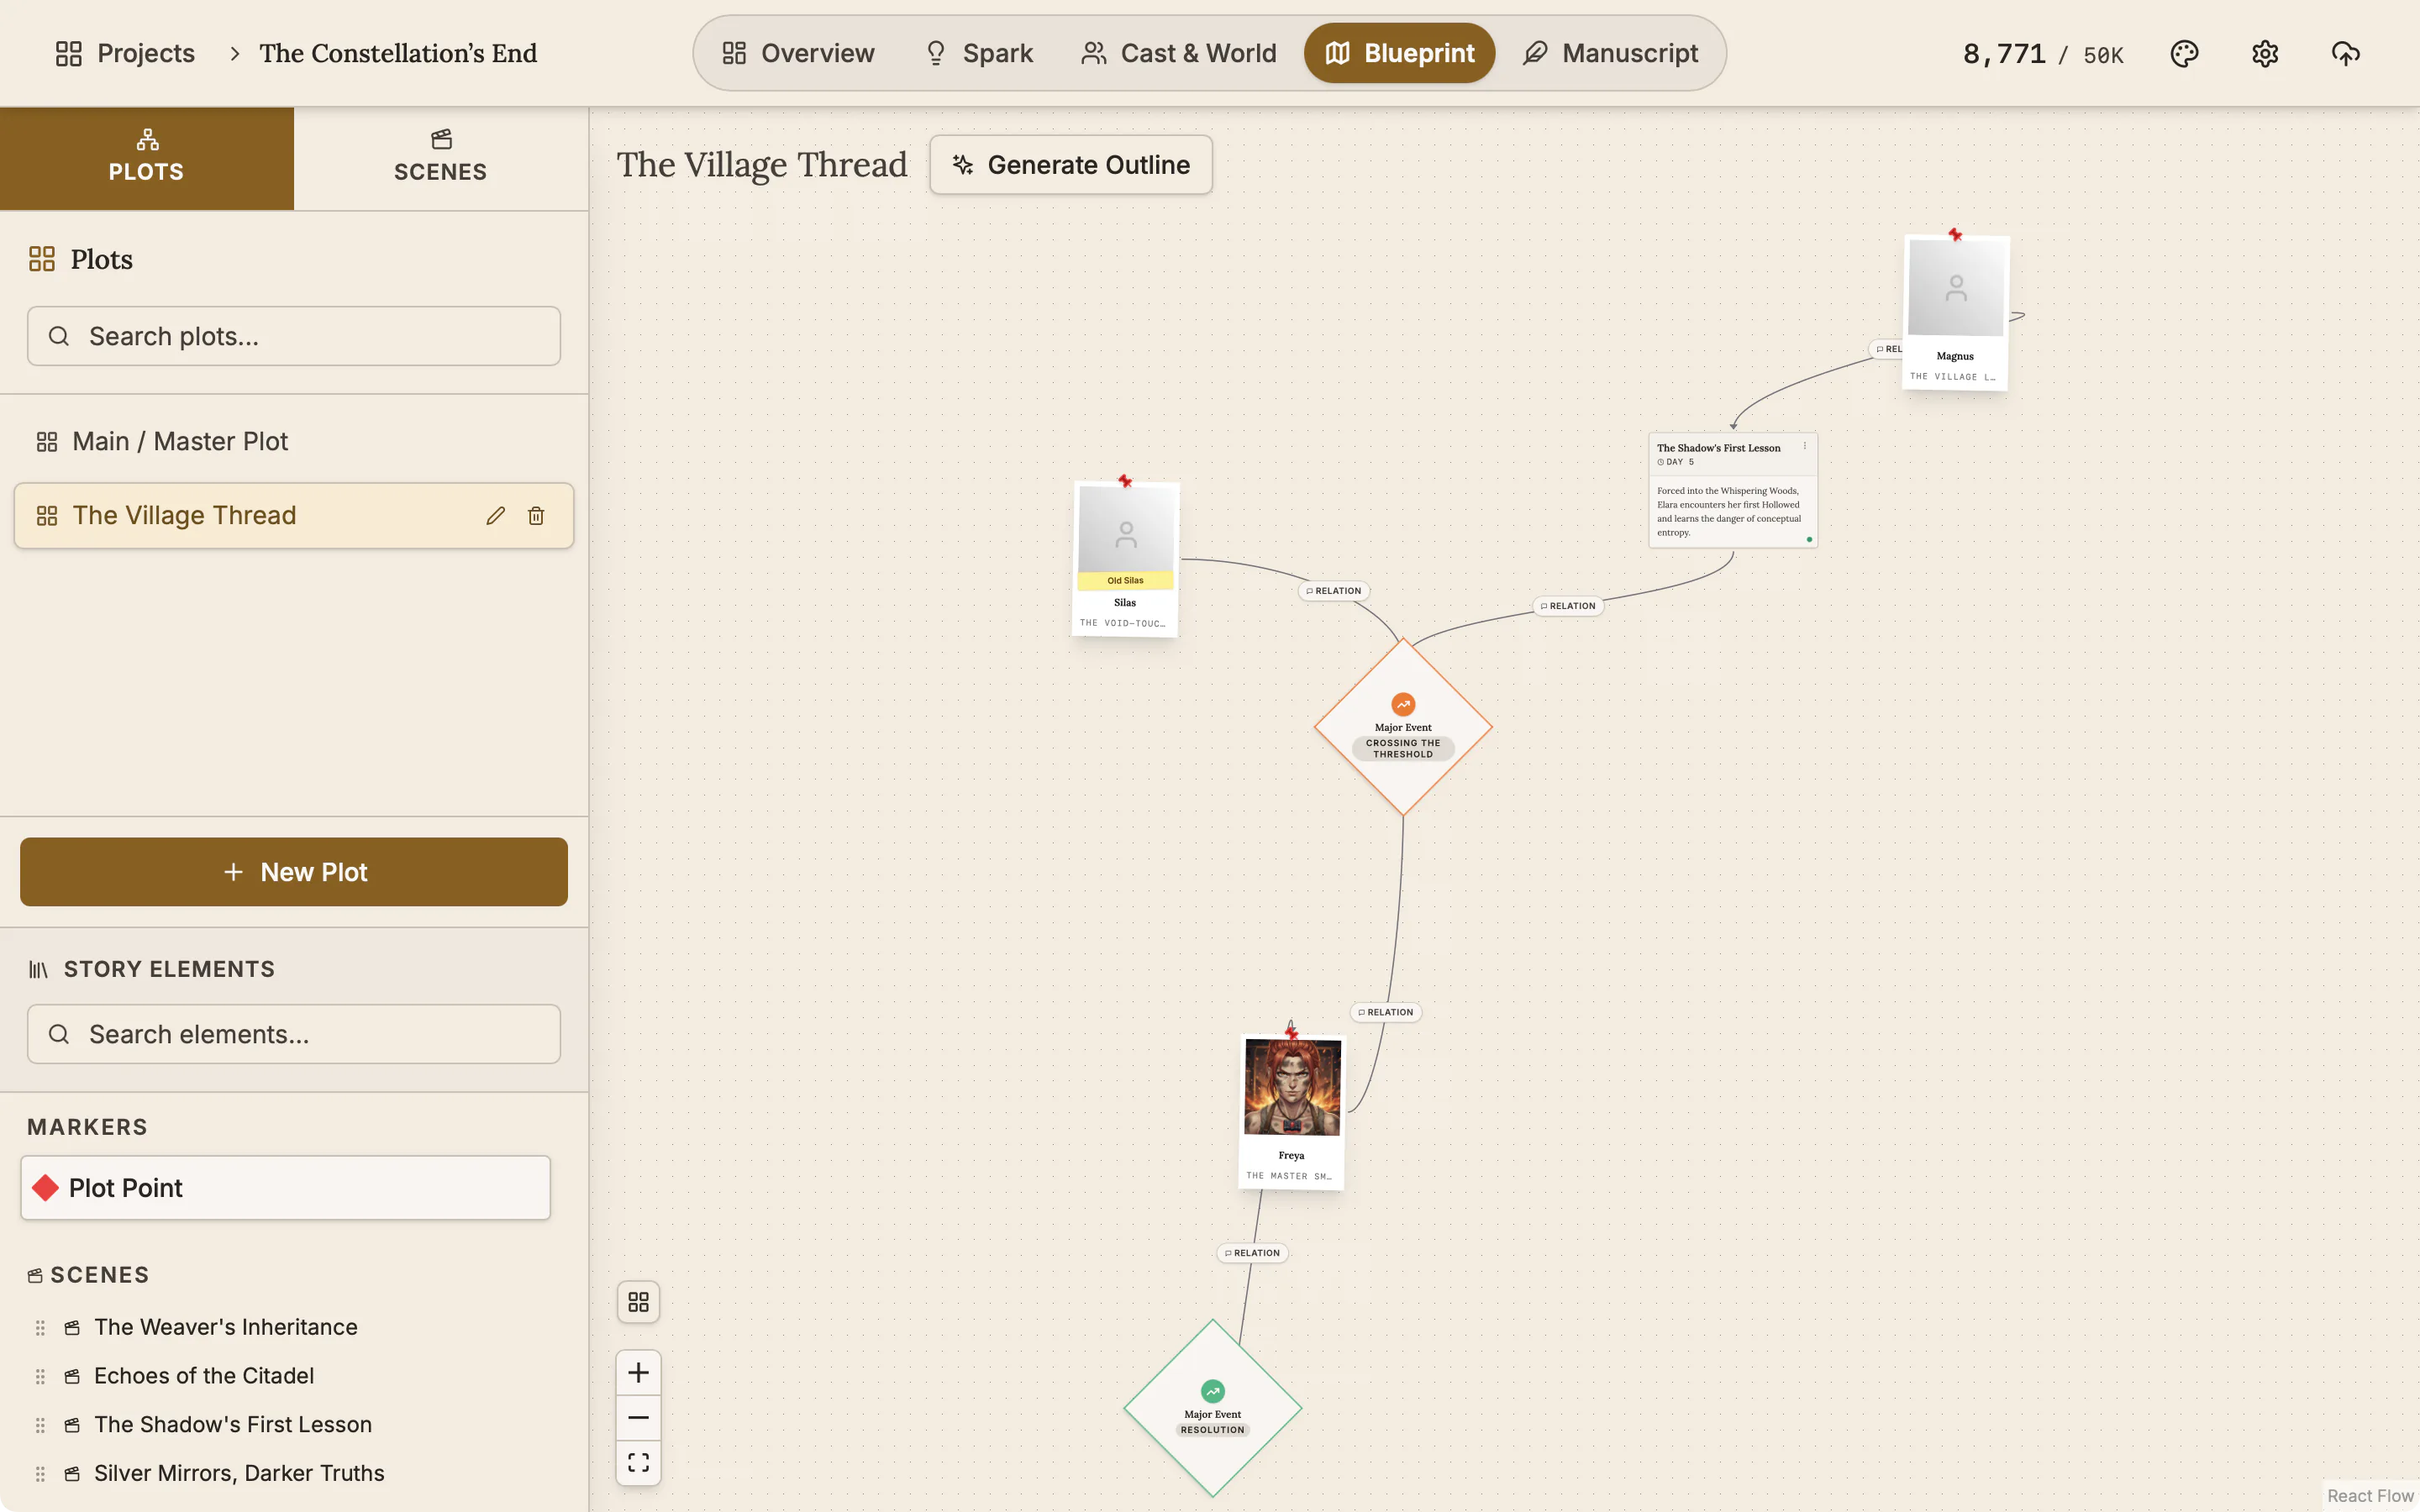
Task: Grab drag handle of The Shadow's First Lesson
Action: (x=40, y=1425)
